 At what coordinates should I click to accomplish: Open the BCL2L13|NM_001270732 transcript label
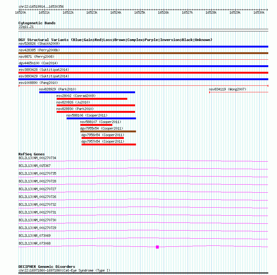point(37,204)
